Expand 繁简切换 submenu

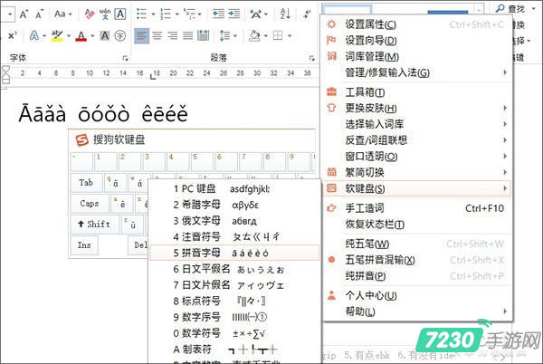416,172
